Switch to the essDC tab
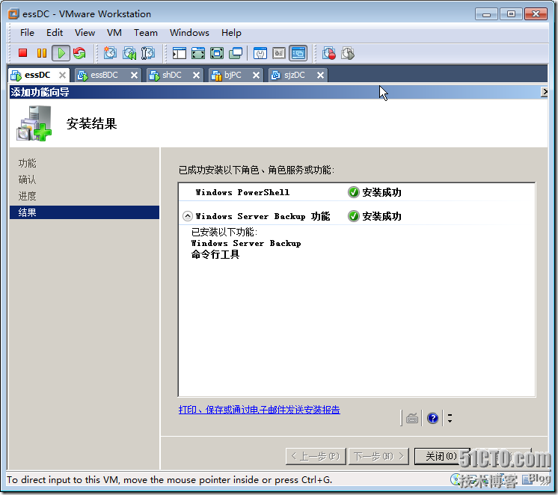Image resolution: width=558 pixels, height=495 pixels. [x=37, y=75]
